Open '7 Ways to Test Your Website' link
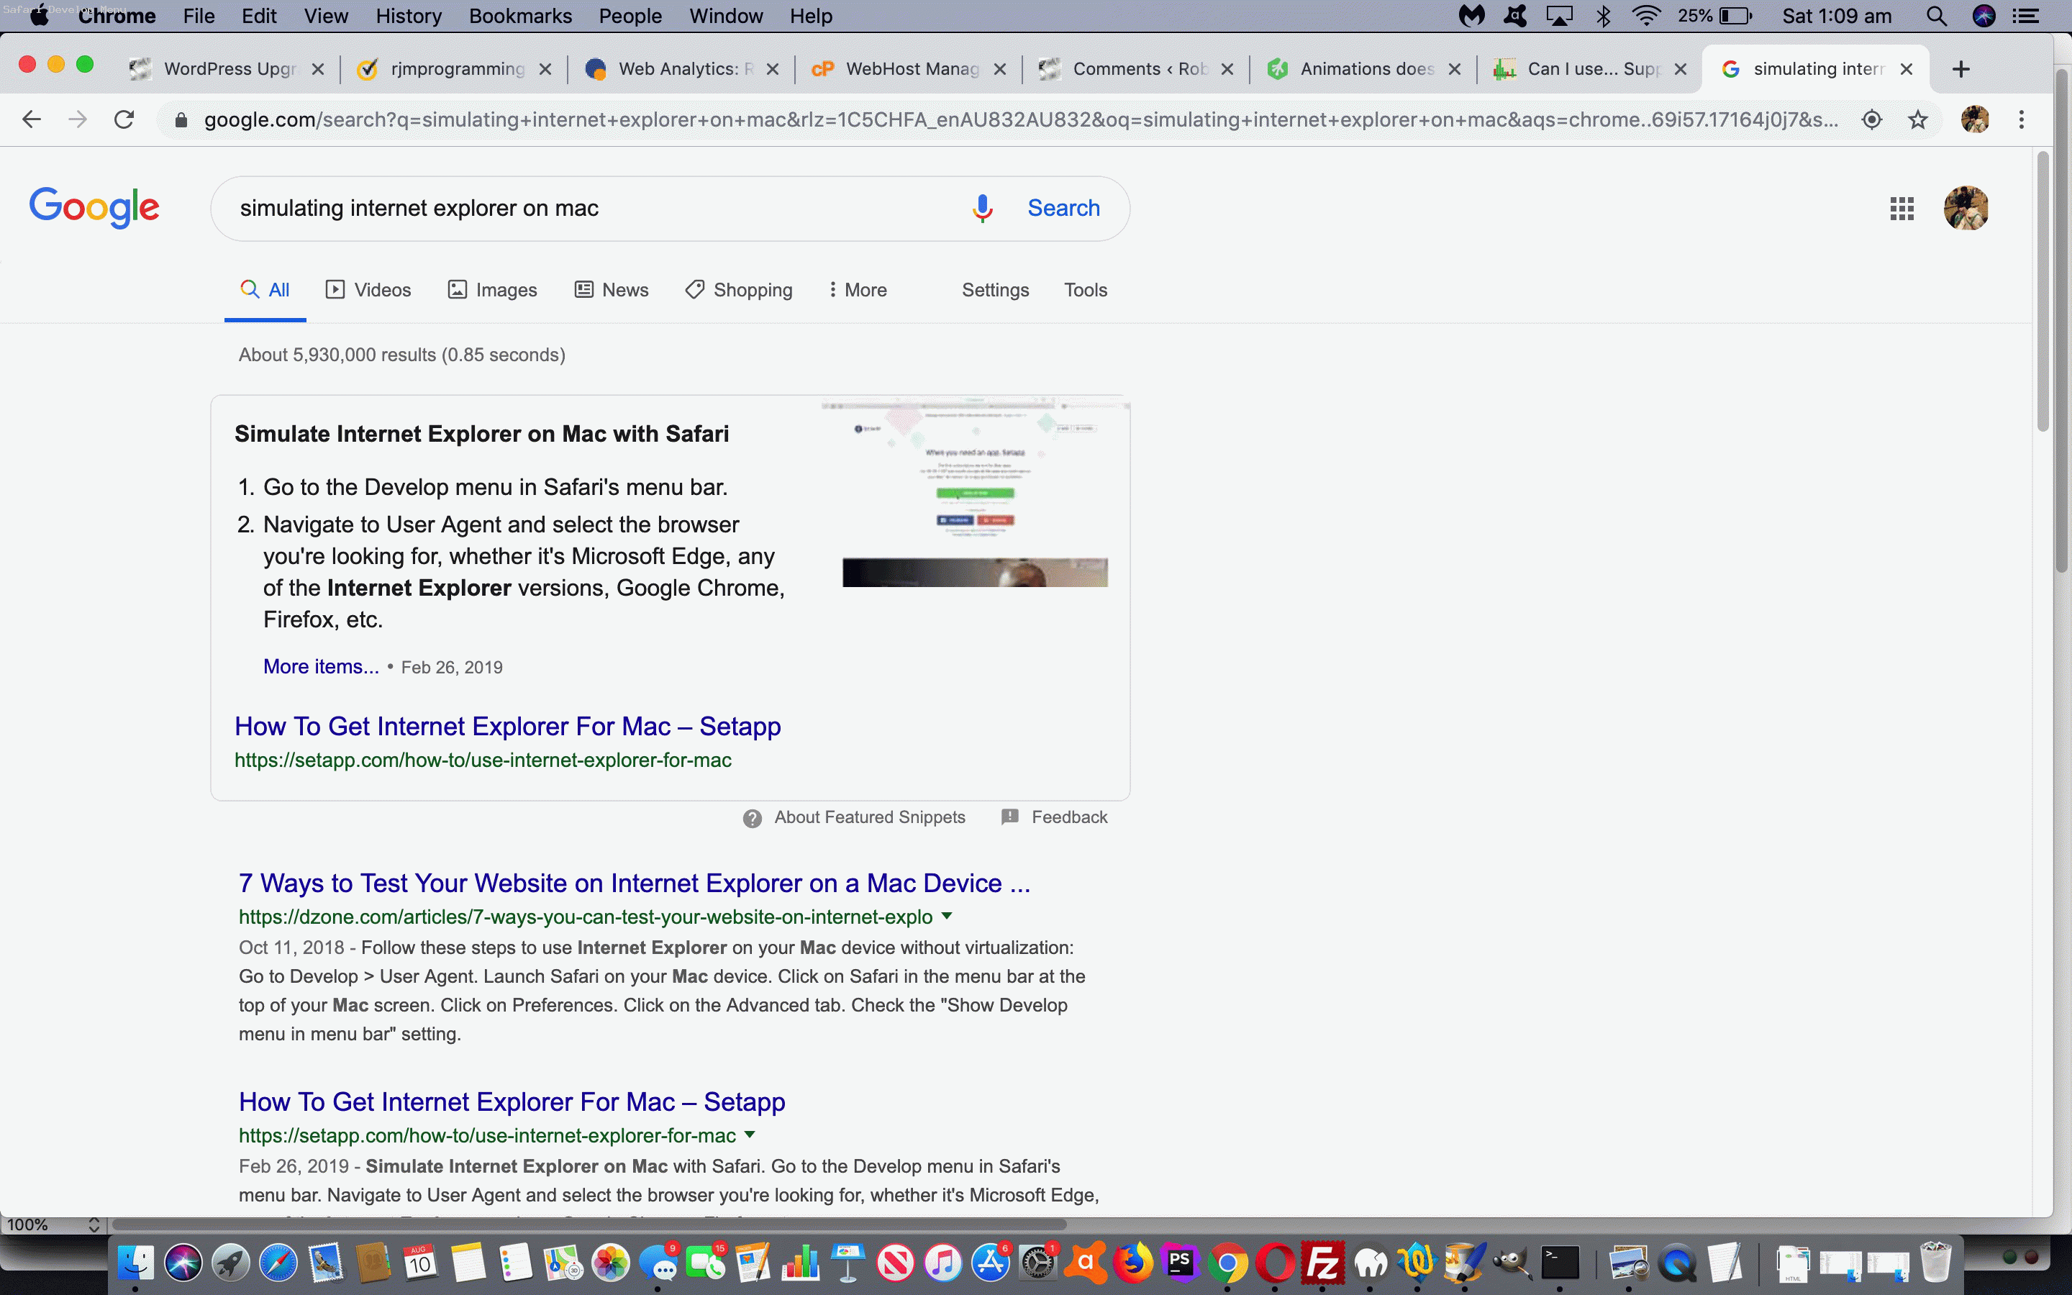 tap(634, 883)
